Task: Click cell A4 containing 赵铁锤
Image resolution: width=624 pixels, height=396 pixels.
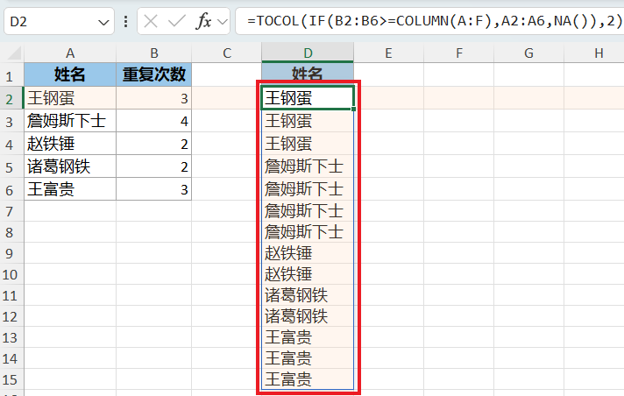Action: [x=70, y=144]
